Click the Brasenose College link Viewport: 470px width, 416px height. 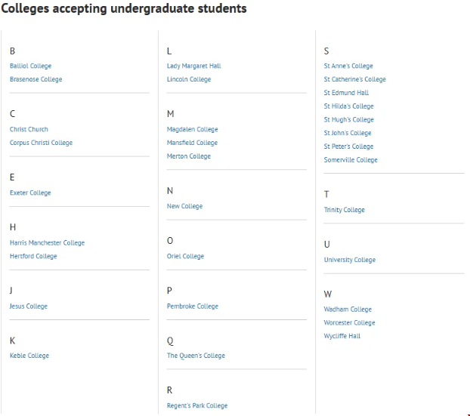(36, 79)
